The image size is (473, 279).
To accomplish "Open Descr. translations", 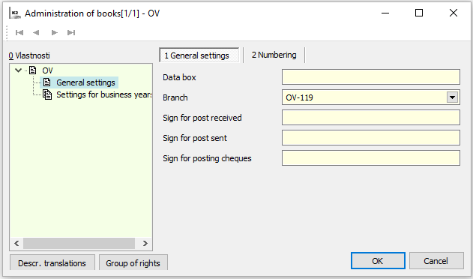I will pyautogui.click(x=52, y=263).
